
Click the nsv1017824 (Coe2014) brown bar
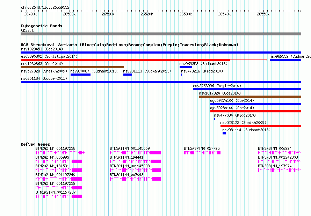coord(250,97)
